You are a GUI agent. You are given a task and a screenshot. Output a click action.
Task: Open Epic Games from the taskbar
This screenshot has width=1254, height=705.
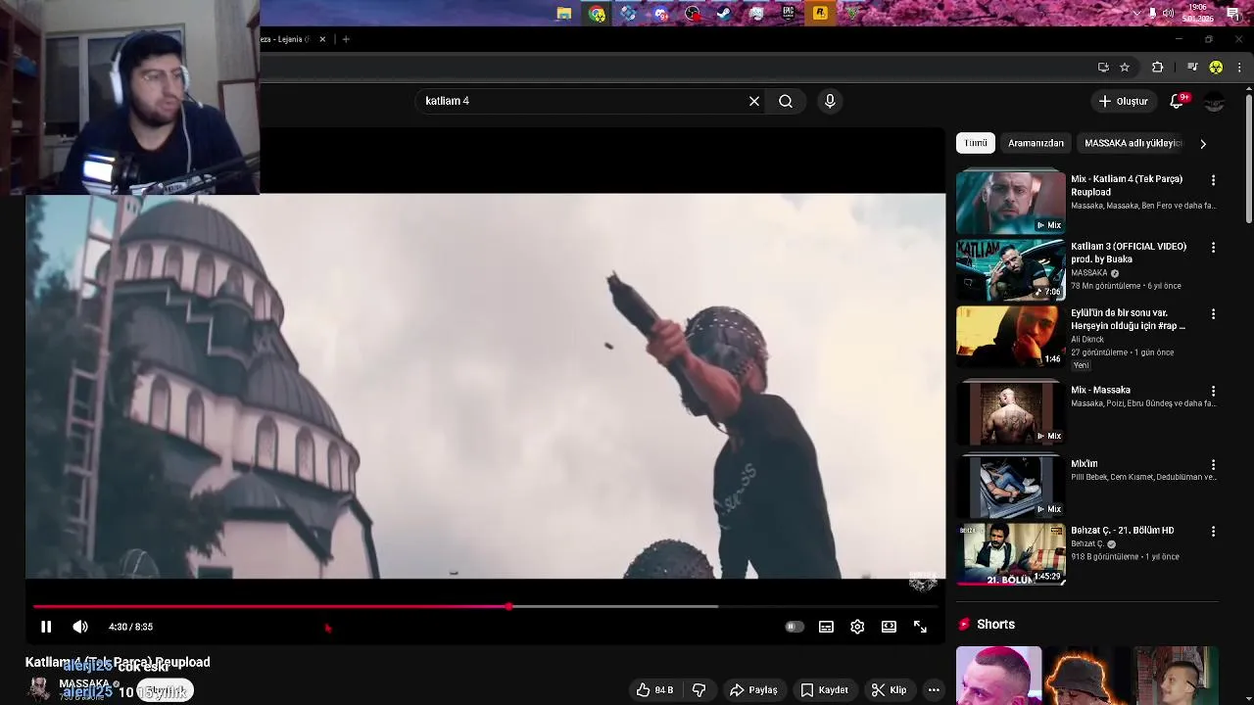[789, 13]
